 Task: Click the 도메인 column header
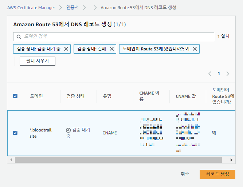pyautogui.click(x=36, y=96)
